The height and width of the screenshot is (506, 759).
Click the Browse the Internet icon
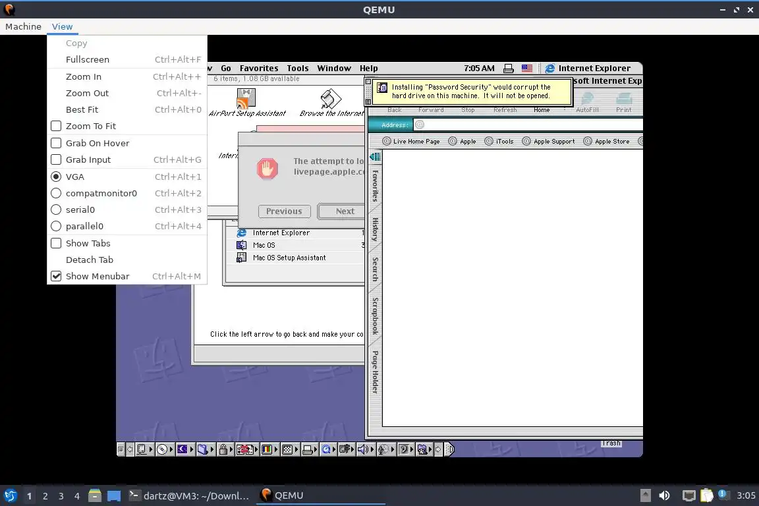pyautogui.click(x=331, y=99)
